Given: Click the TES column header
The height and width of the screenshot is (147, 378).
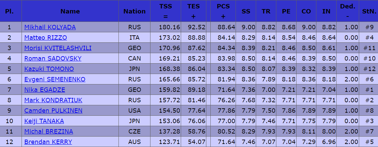Looking at the screenshot, I should 193,11.
